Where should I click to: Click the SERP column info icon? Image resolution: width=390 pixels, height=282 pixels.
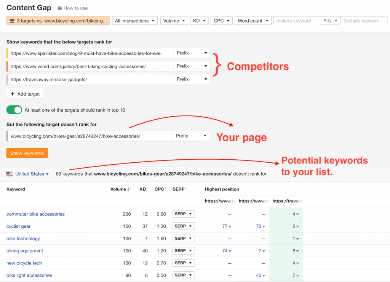(186, 188)
